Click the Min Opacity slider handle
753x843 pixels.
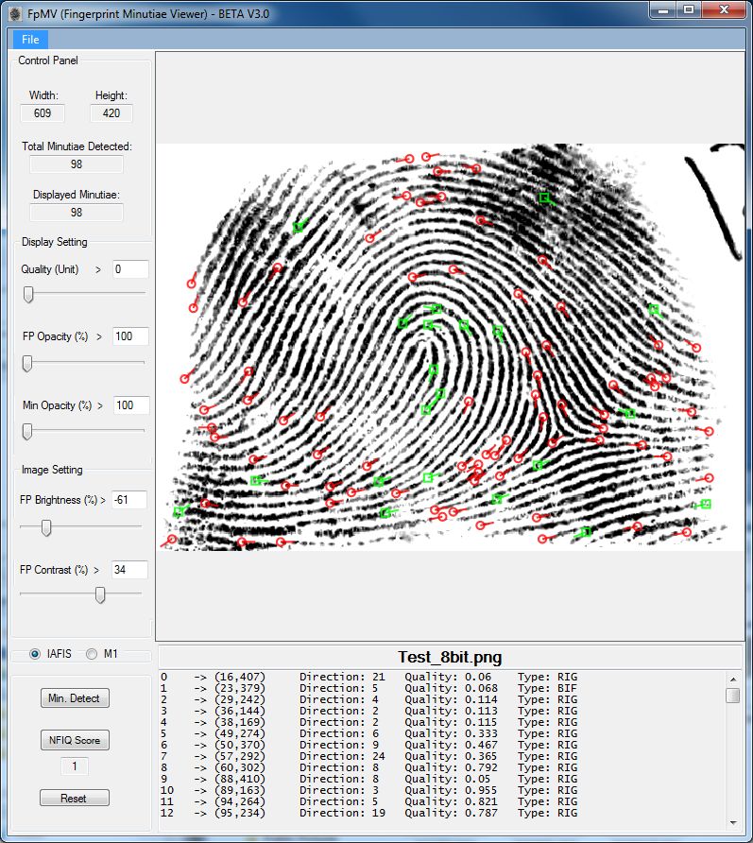[x=27, y=432]
